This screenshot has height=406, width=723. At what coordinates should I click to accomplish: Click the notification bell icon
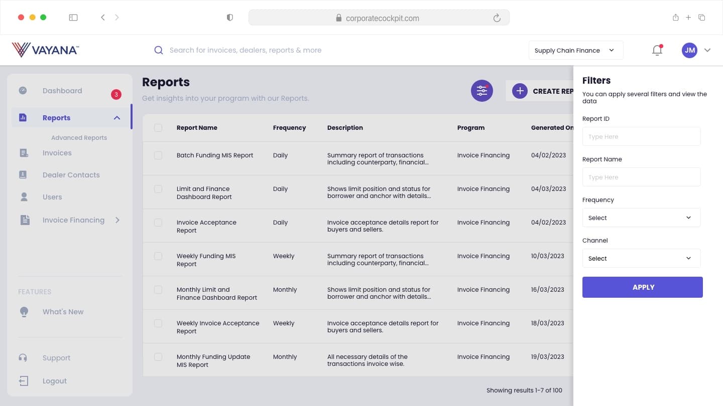[657, 50]
